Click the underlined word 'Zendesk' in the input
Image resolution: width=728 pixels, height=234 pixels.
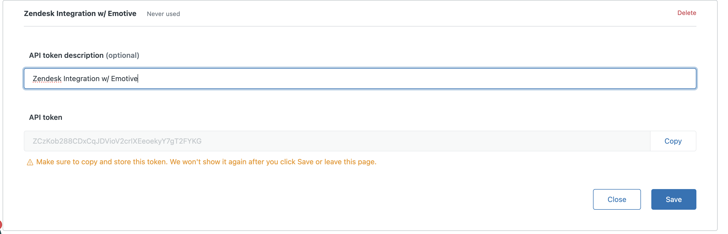pos(47,79)
